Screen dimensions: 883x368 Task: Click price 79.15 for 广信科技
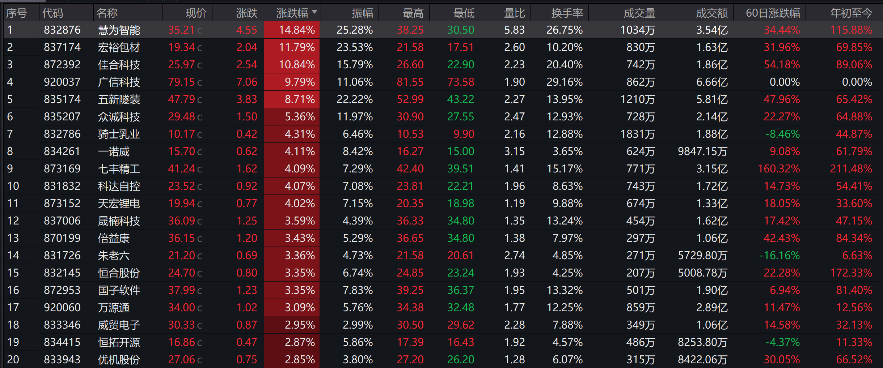[x=182, y=82]
